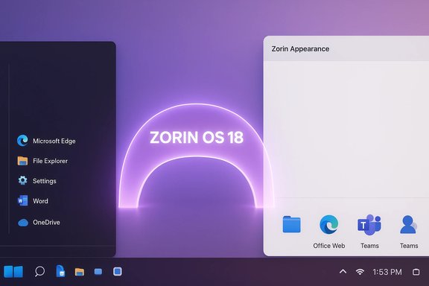
Task: Open the Wi-Fi network tray icon
Action: [360, 272]
